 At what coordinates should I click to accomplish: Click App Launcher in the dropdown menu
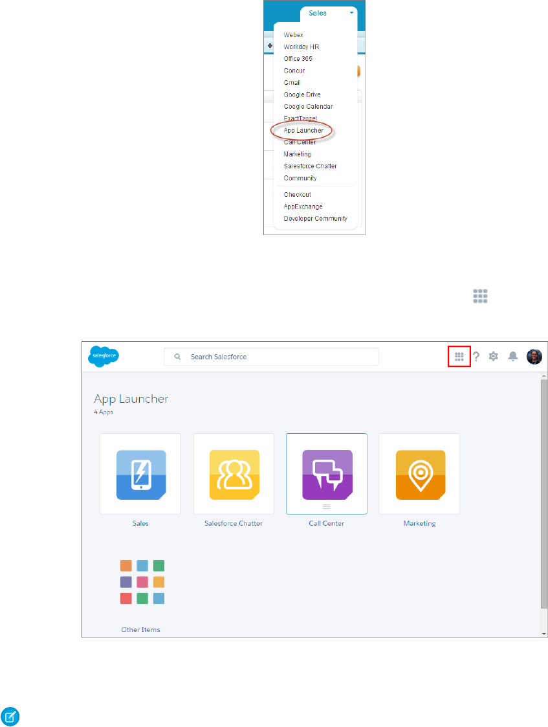(x=303, y=130)
